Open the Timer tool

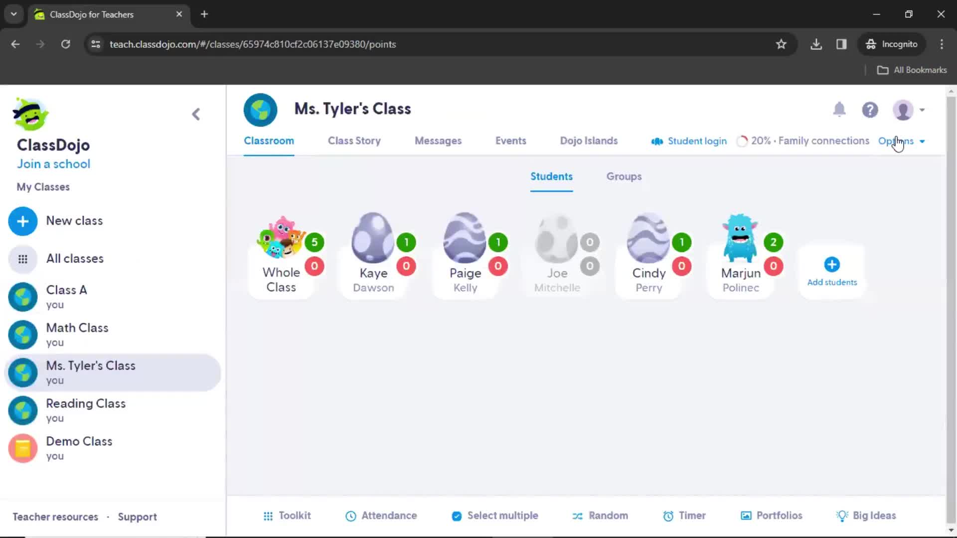click(x=691, y=515)
